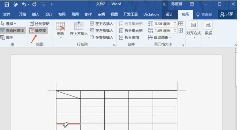Increase row height with up spinner
The height and width of the screenshot is (130, 240).
[x=175, y=22]
